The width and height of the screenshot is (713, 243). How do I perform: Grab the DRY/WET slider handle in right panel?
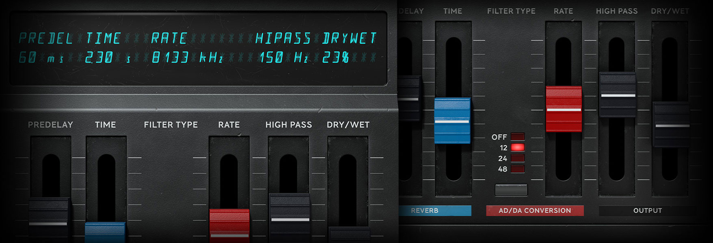(x=672, y=125)
